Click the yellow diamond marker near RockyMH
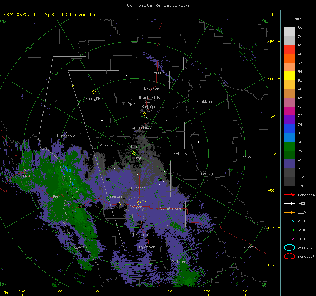 tap(94, 92)
